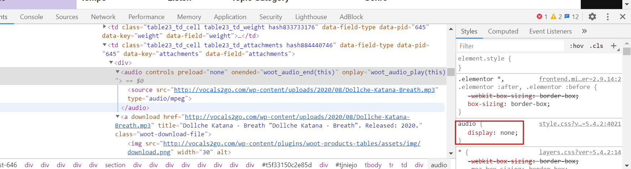Switch to the Computed styles tab

[503, 31]
